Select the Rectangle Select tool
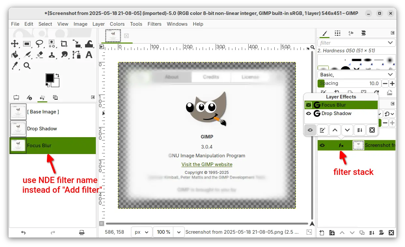Screen dimensions: 405x247 click(27, 44)
